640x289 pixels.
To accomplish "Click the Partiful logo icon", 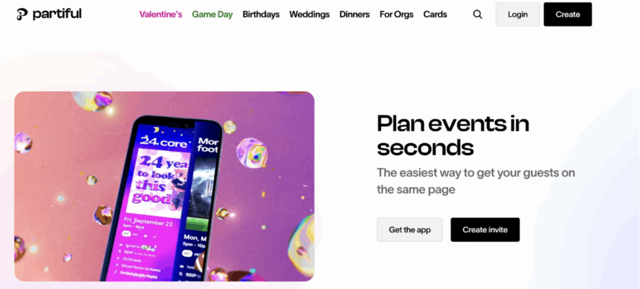I will (x=22, y=14).
